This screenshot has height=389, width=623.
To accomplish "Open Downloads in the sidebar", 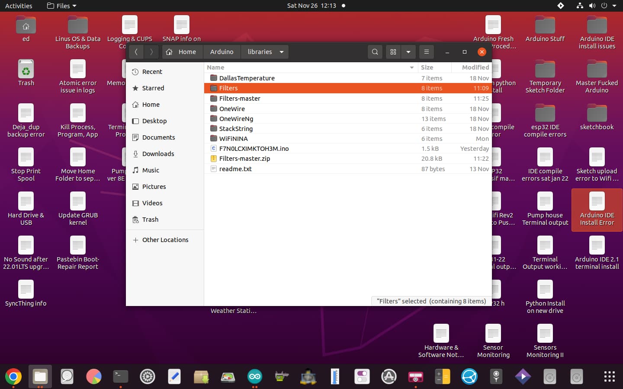I will tap(158, 154).
